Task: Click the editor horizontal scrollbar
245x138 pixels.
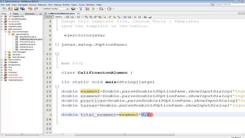Action: 125,134
